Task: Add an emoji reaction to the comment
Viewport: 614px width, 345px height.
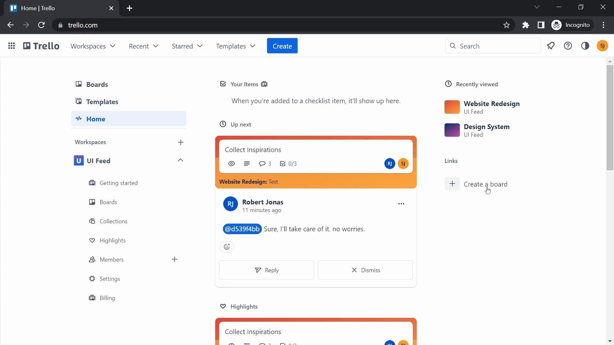Action: point(227,247)
